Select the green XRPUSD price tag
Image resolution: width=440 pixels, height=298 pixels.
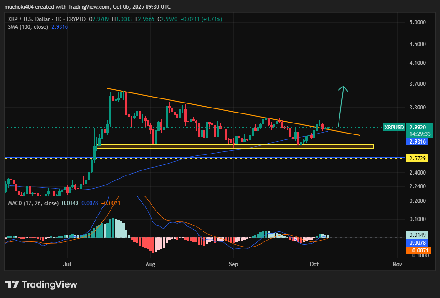(x=394, y=128)
